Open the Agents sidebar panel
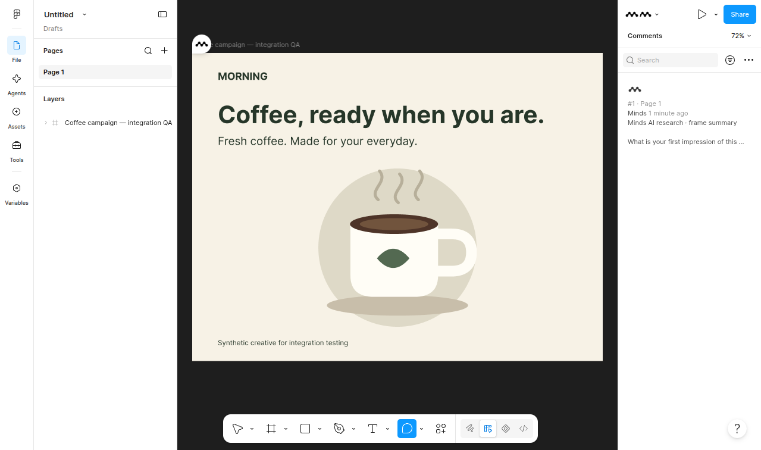This screenshot has width=761, height=450. (x=17, y=83)
